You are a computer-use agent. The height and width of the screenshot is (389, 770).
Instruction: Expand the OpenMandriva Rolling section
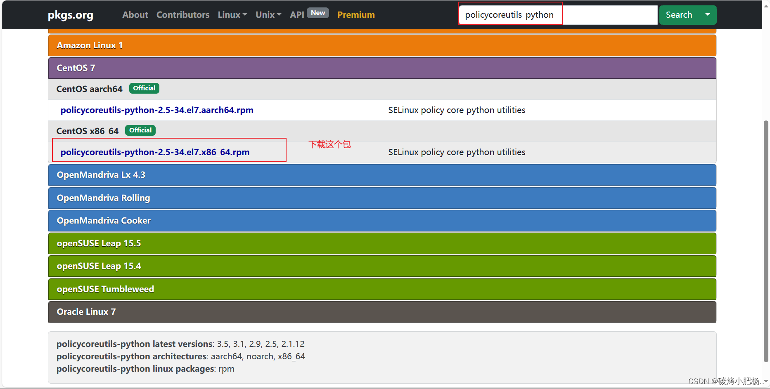click(x=382, y=198)
